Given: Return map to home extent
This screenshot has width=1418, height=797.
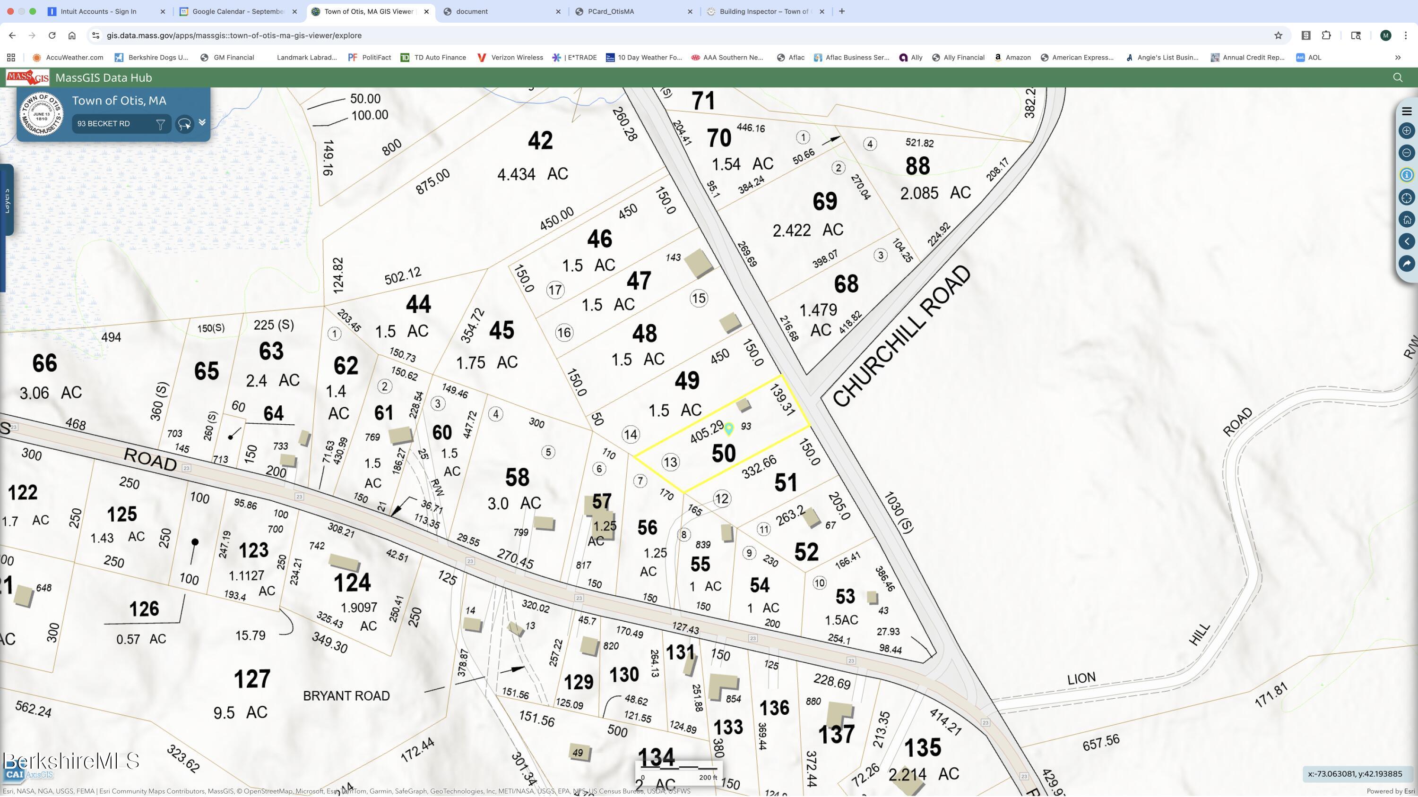Looking at the screenshot, I should [x=1407, y=220].
